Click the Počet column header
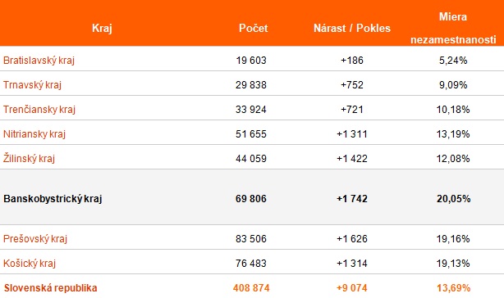The height and width of the screenshot is (298, 504). point(254,28)
